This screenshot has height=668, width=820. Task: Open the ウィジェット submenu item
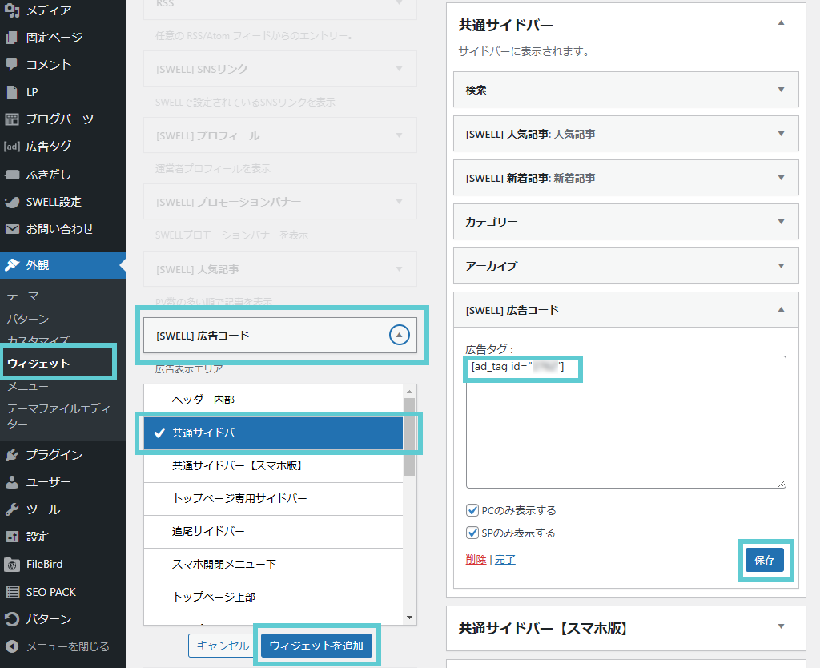(38, 364)
